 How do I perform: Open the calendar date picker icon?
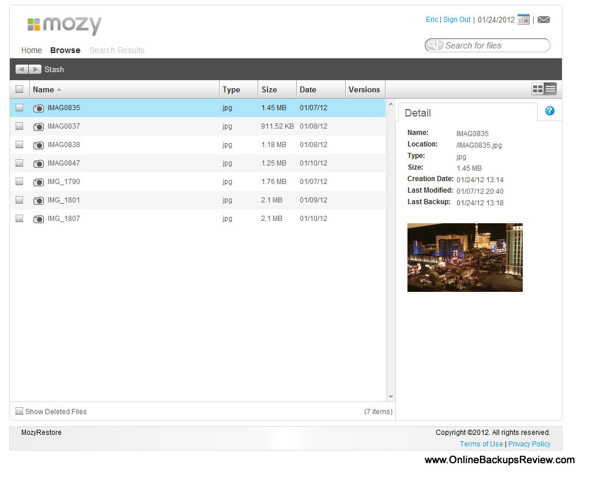tap(523, 20)
